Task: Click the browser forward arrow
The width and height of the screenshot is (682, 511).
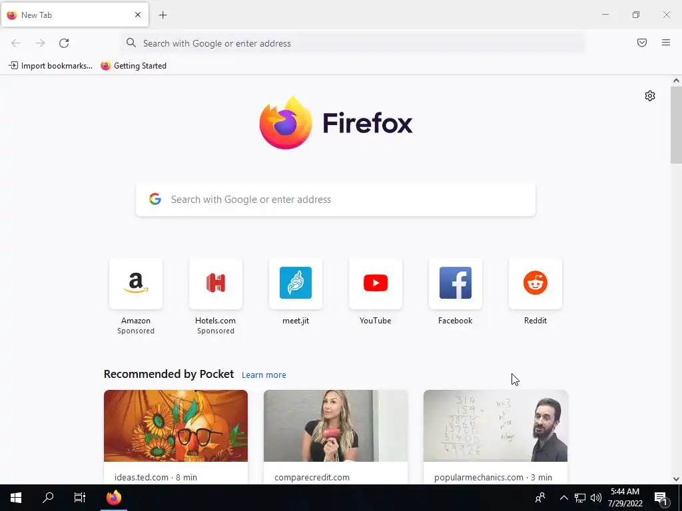Action: click(40, 43)
